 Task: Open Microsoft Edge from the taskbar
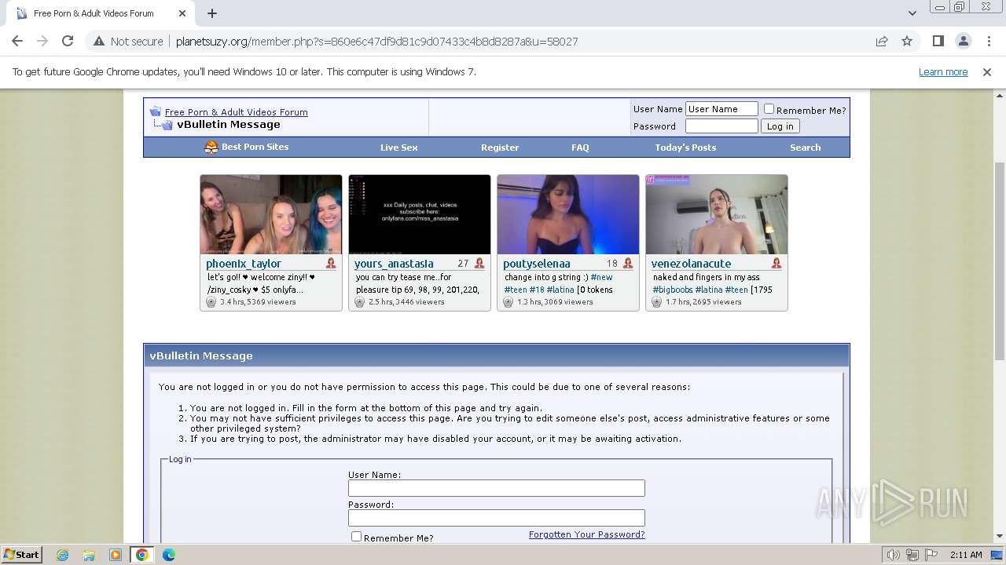(x=168, y=555)
